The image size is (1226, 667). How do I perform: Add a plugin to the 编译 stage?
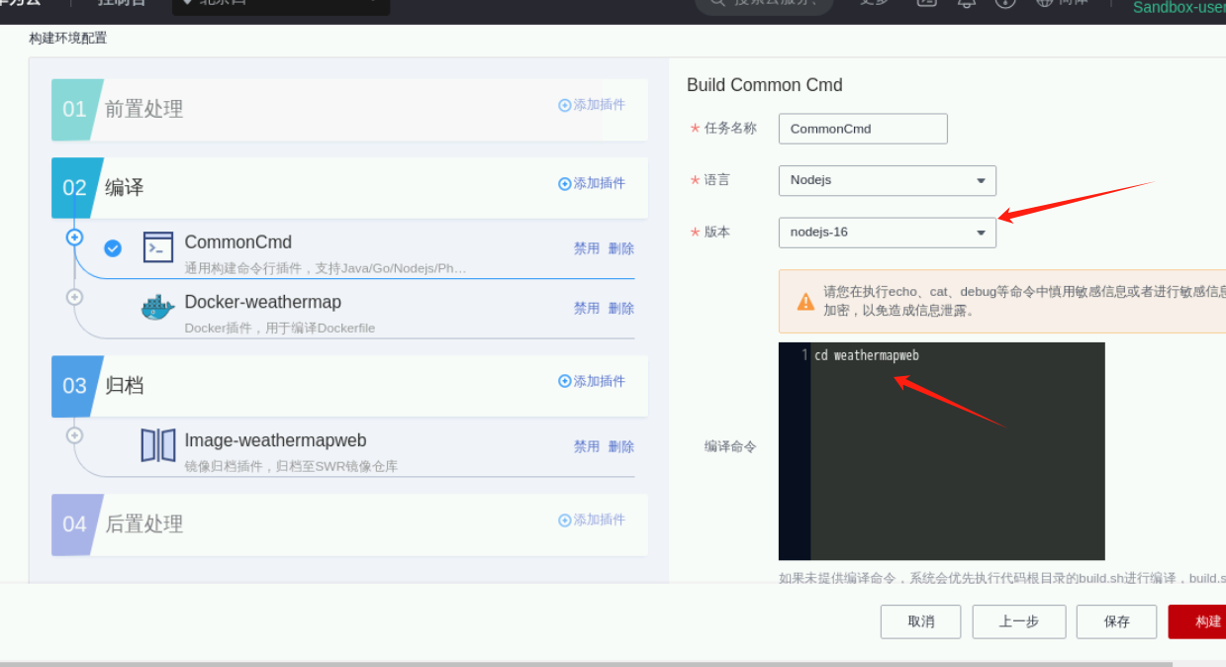592,184
